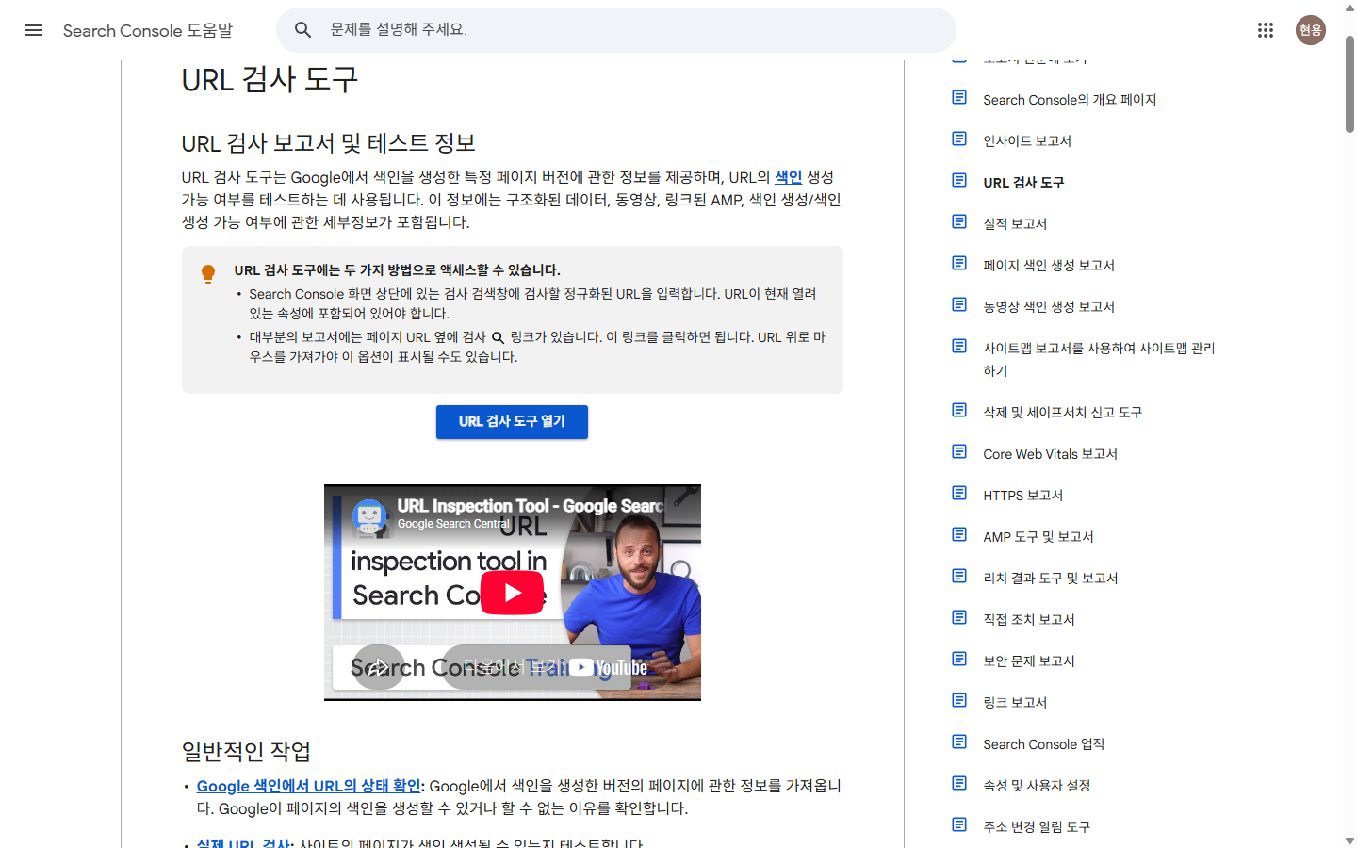This screenshot has height=848, width=1357.
Task: Click the Google Search Central channel avatar
Action: click(369, 515)
